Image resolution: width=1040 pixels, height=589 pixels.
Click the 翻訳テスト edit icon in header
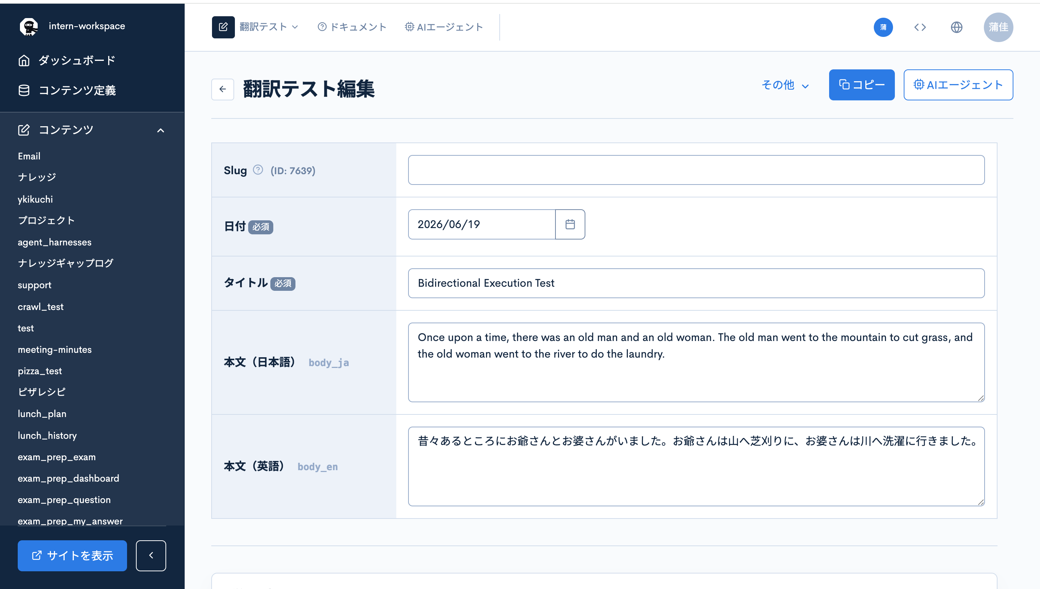tap(223, 27)
